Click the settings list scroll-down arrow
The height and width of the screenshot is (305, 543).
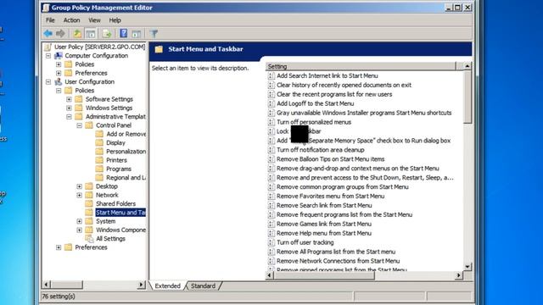point(467,267)
